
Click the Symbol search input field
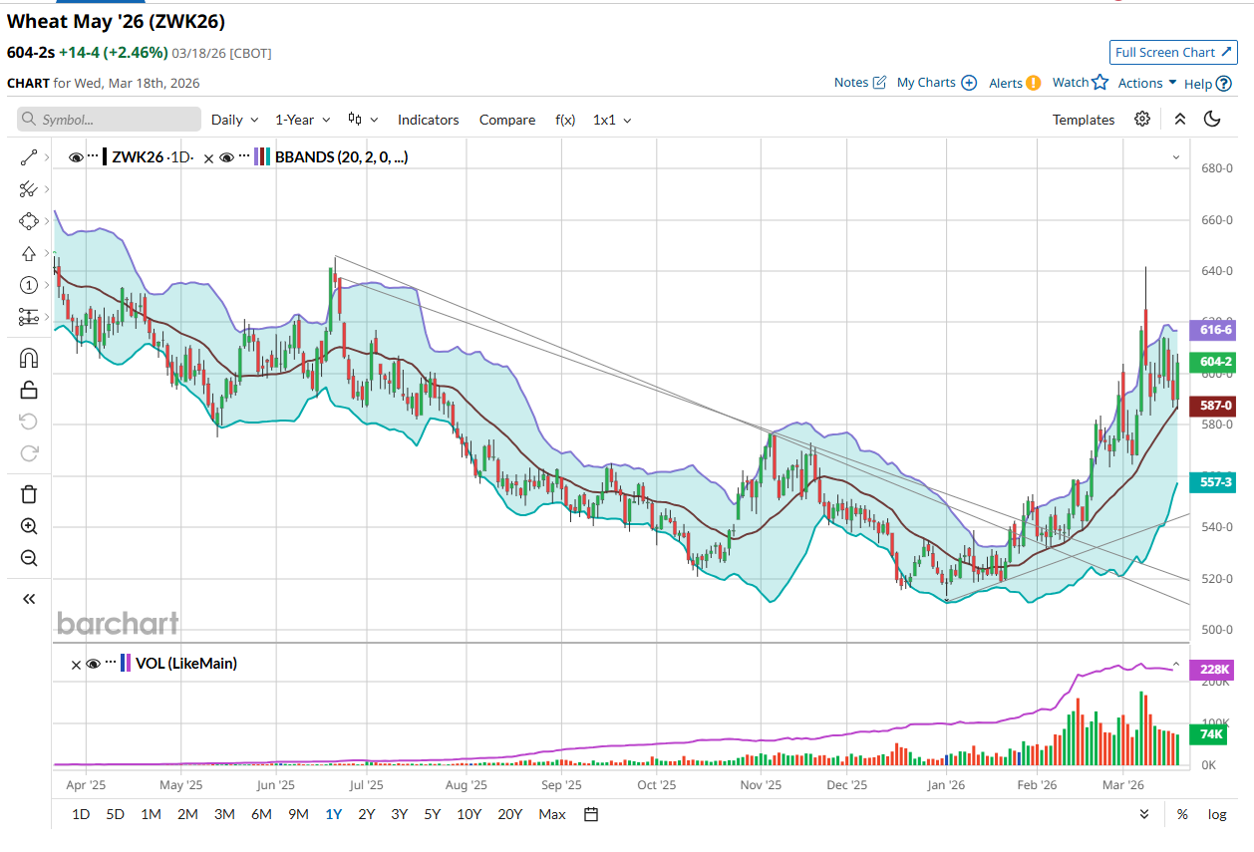coord(110,120)
